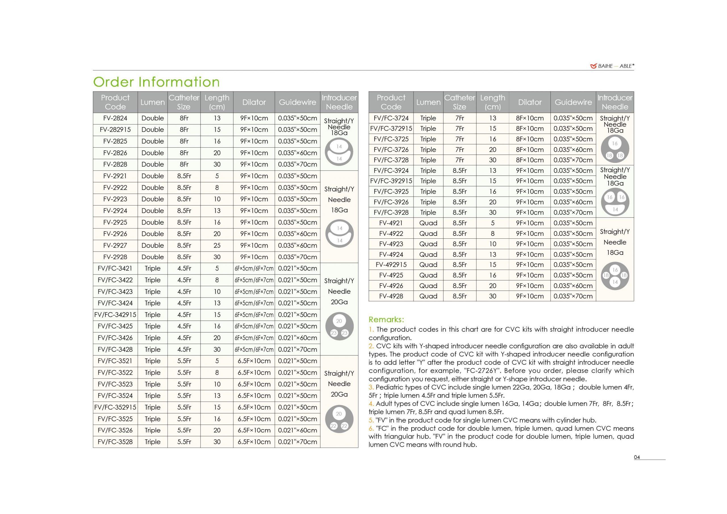Click the '5.5Fr' catheter size in the FV/FC-3523 row
This screenshot has height=514, width=727.
click(x=184, y=384)
